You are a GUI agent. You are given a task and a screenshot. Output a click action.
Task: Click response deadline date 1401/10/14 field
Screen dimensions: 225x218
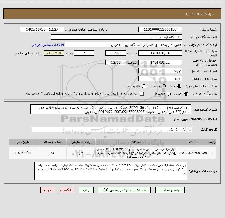pos(160,53)
